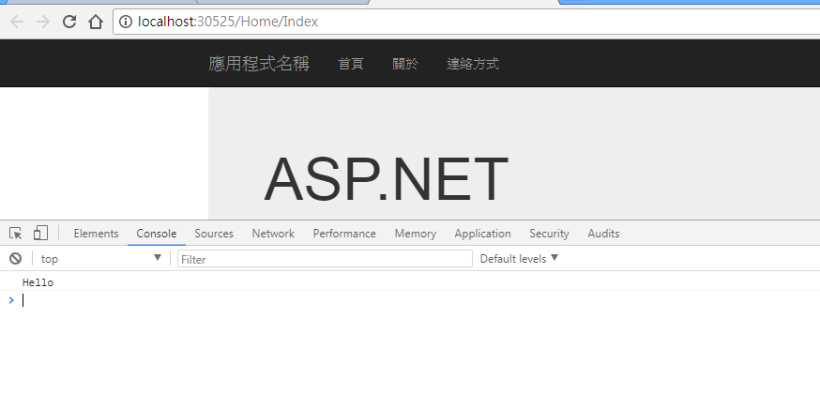Click the 應用程式名稱 brand link

coord(259,64)
